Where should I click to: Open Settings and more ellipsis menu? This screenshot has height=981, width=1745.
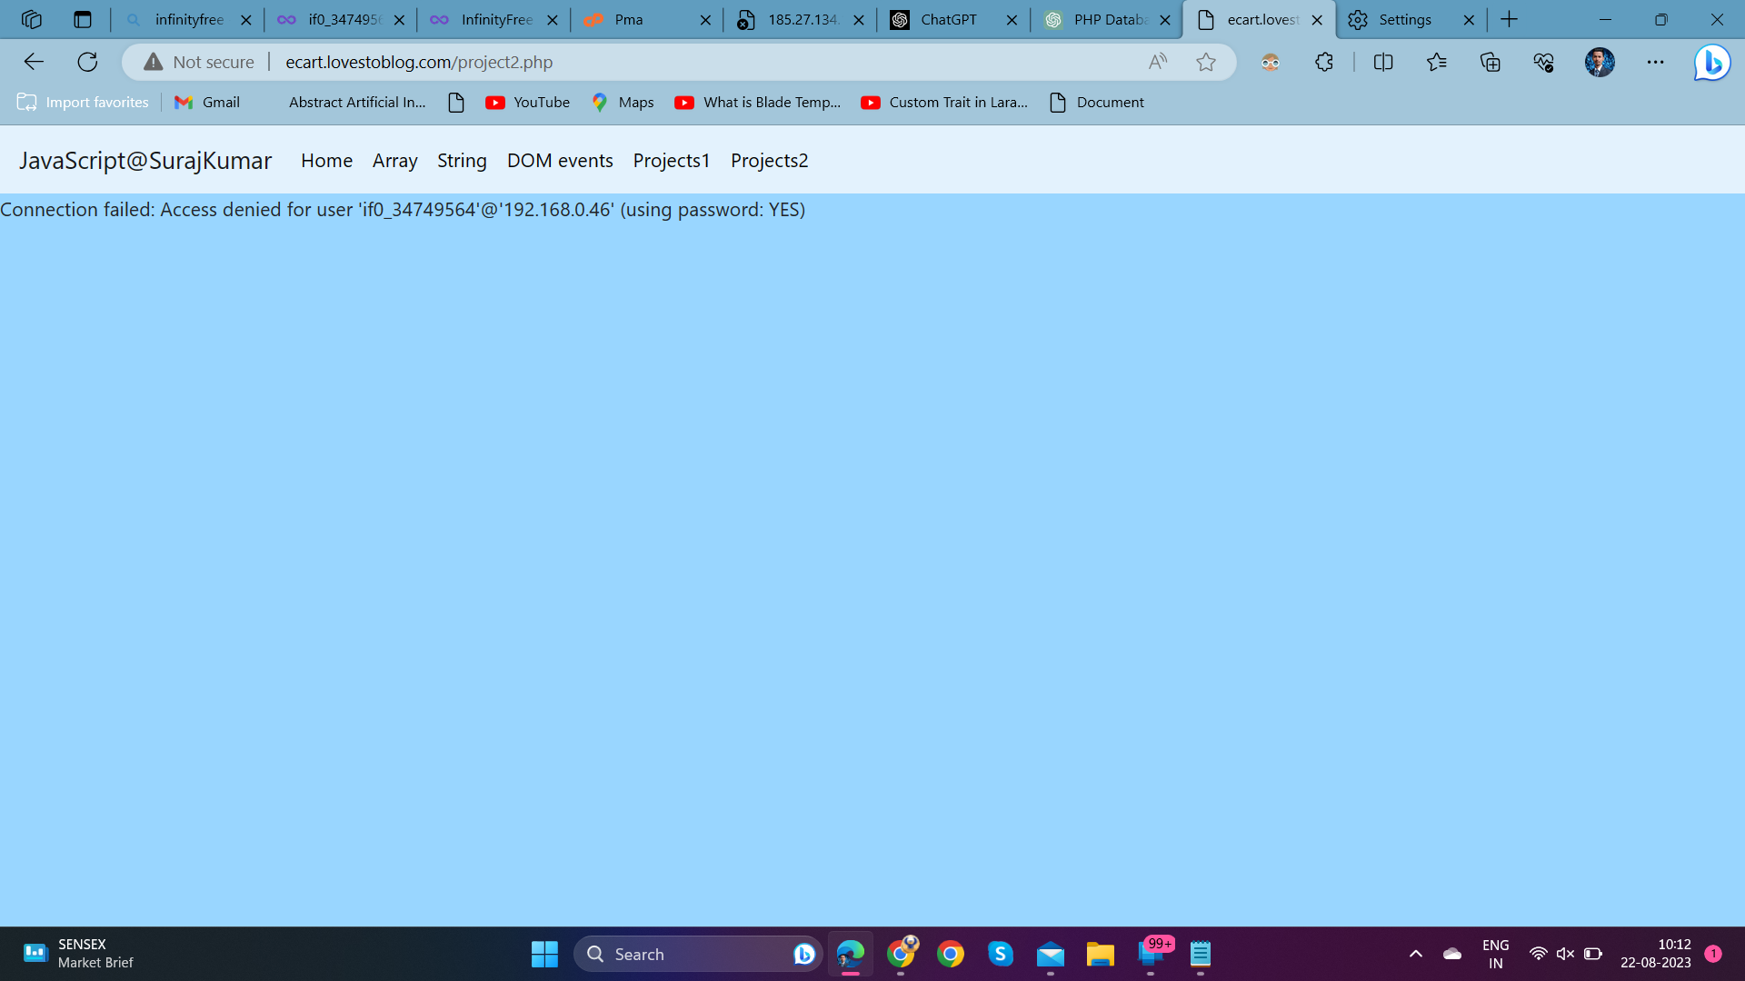tap(1655, 62)
